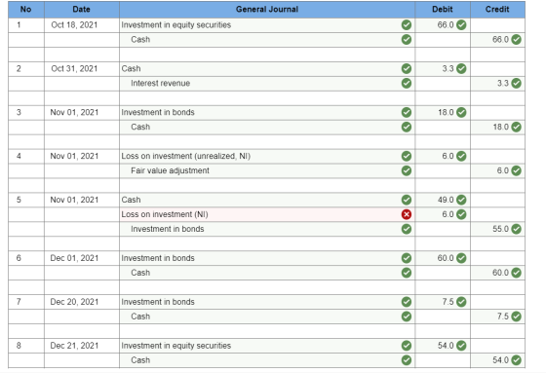The image size is (546, 373).
Task: Click green check next to 7.5 credit amount
Action: point(517,317)
